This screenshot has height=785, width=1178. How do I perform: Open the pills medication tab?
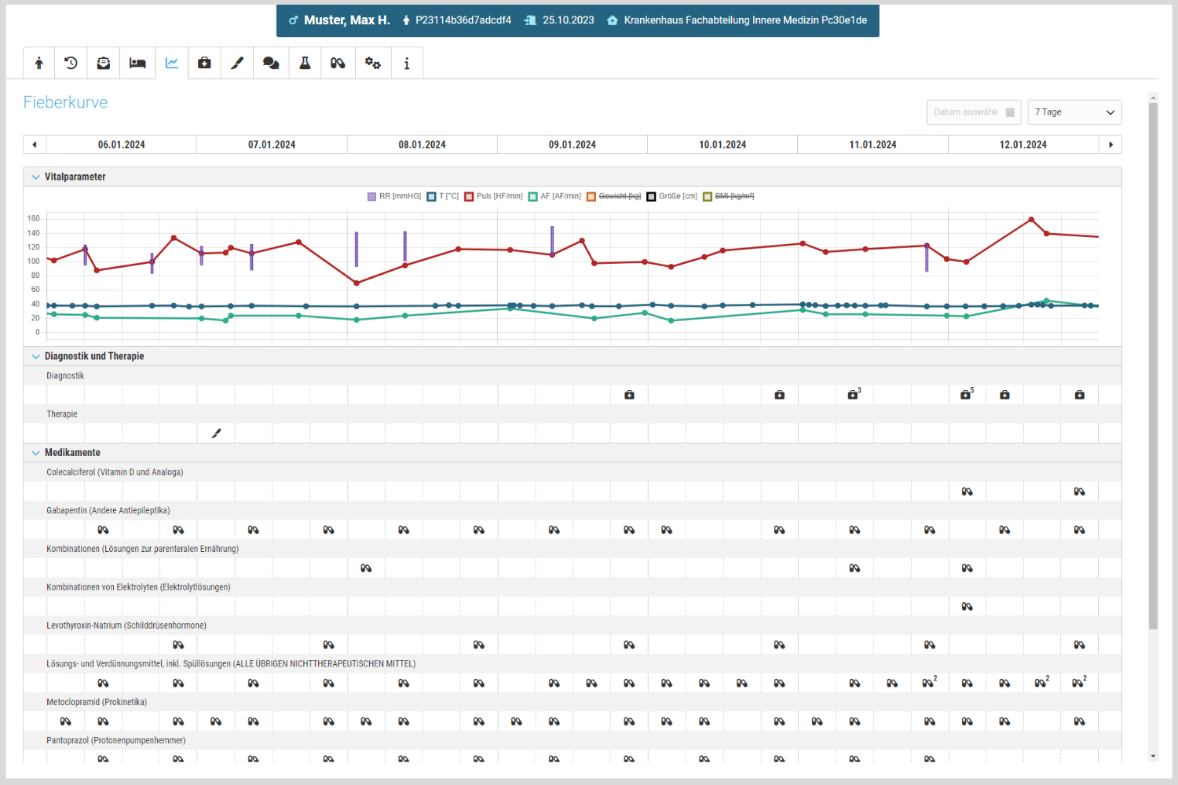(x=338, y=64)
